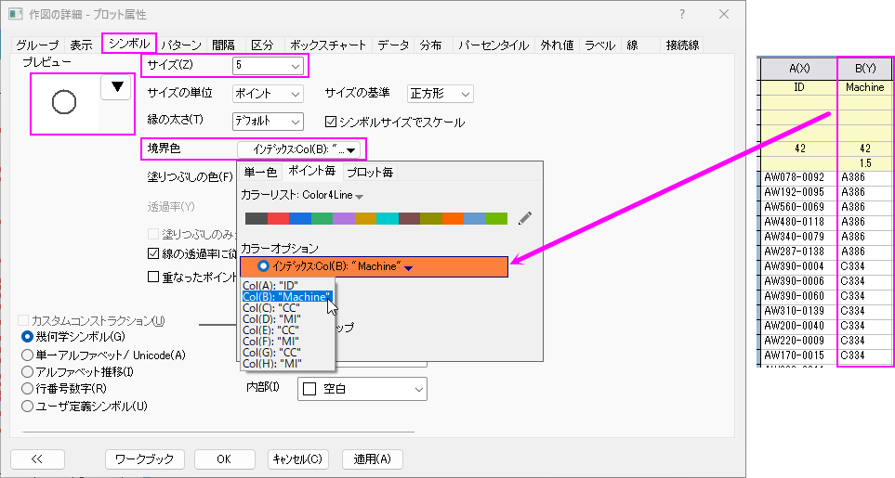895x478 pixels.
Task: Pick the red swatch in color list
Action: pos(278,218)
